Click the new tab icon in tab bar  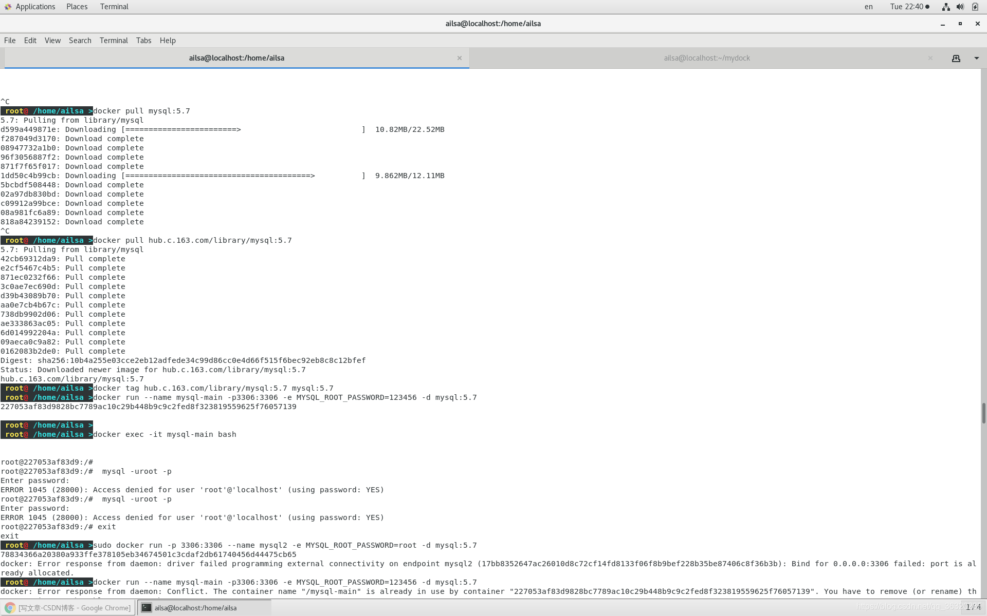(956, 59)
